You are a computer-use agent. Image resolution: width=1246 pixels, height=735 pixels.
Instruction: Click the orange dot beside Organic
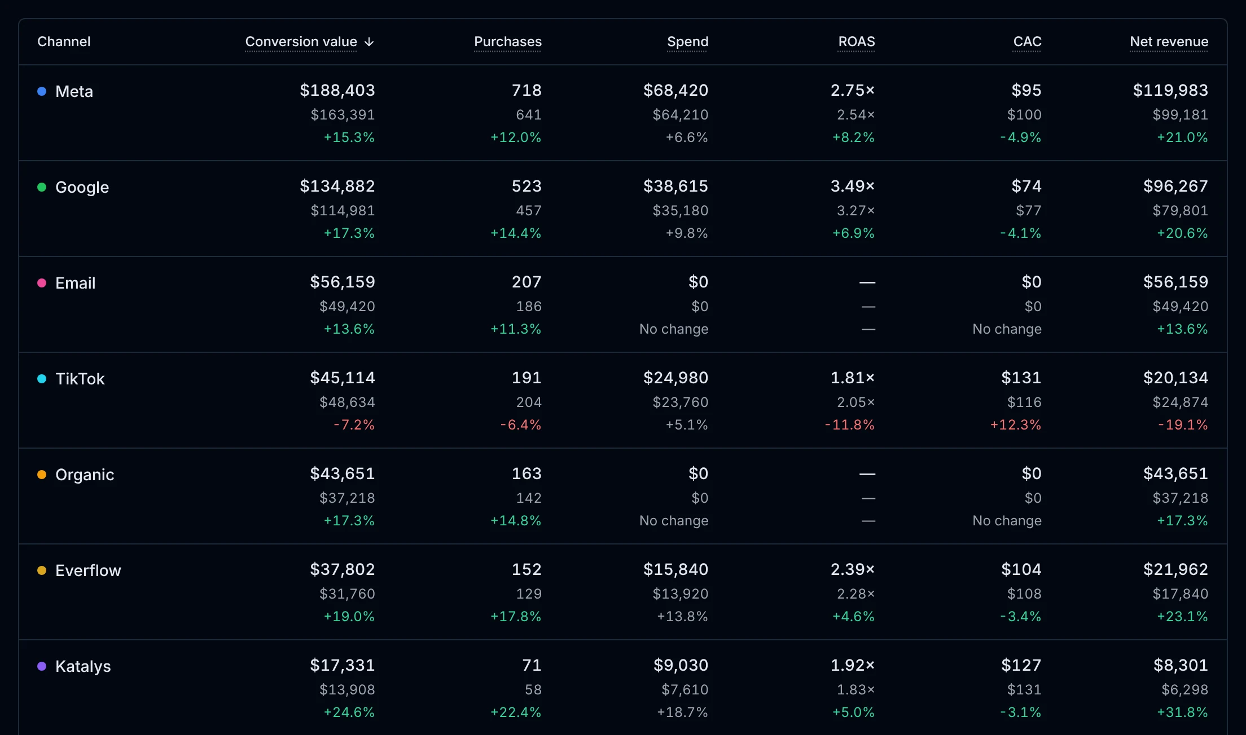(42, 475)
